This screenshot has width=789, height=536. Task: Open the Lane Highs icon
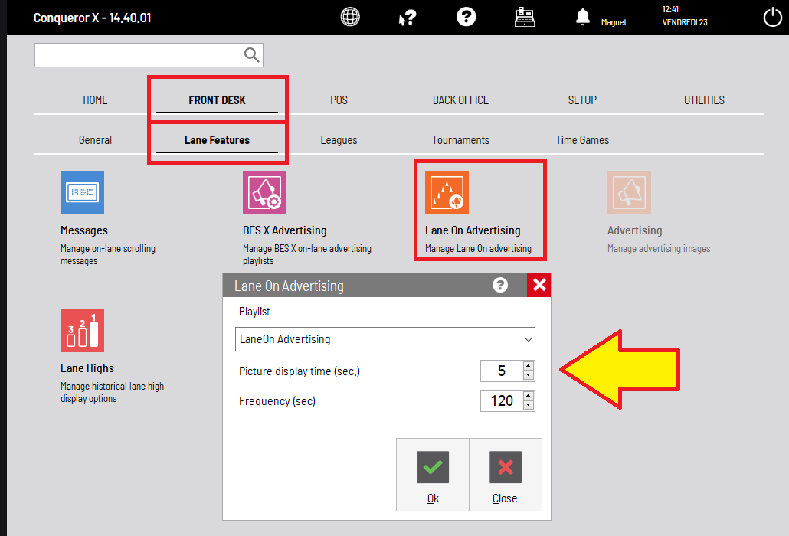click(x=83, y=330)
